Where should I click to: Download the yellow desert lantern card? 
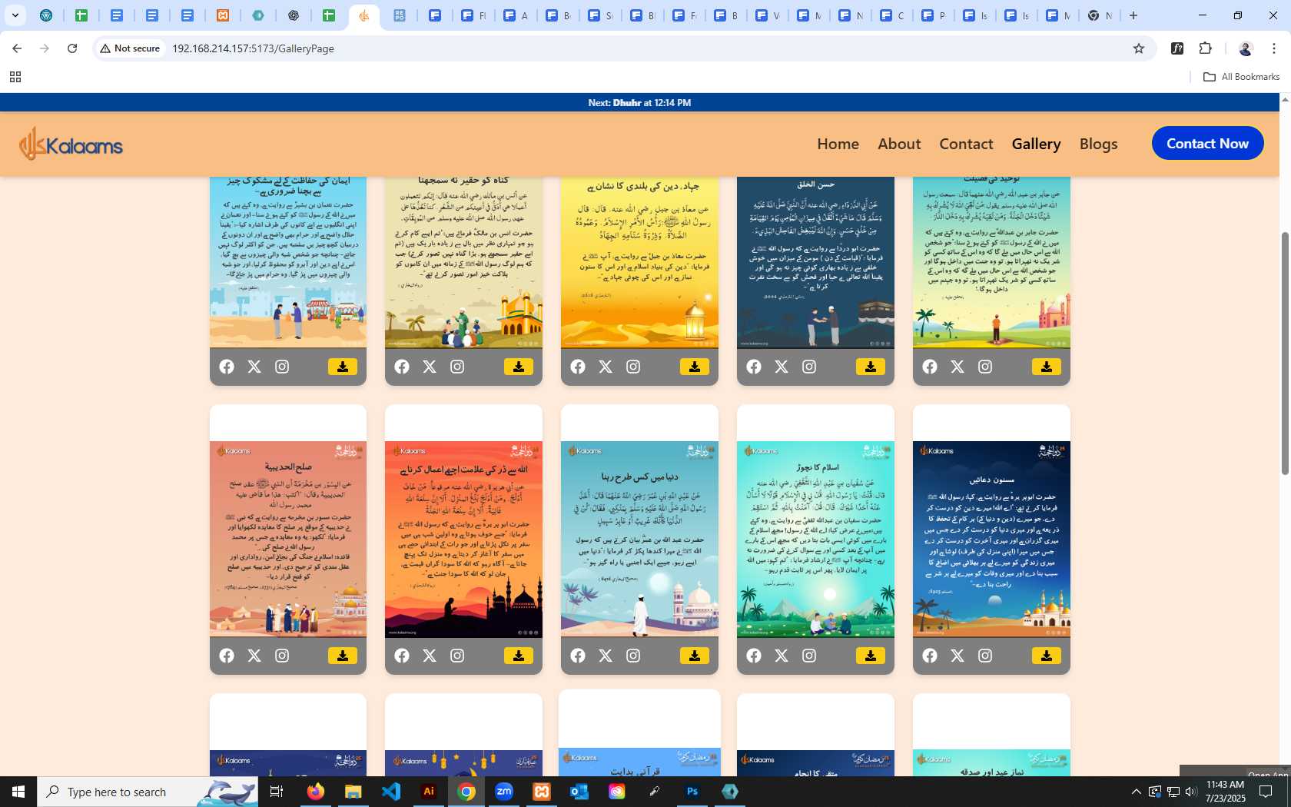pos(695,367)
